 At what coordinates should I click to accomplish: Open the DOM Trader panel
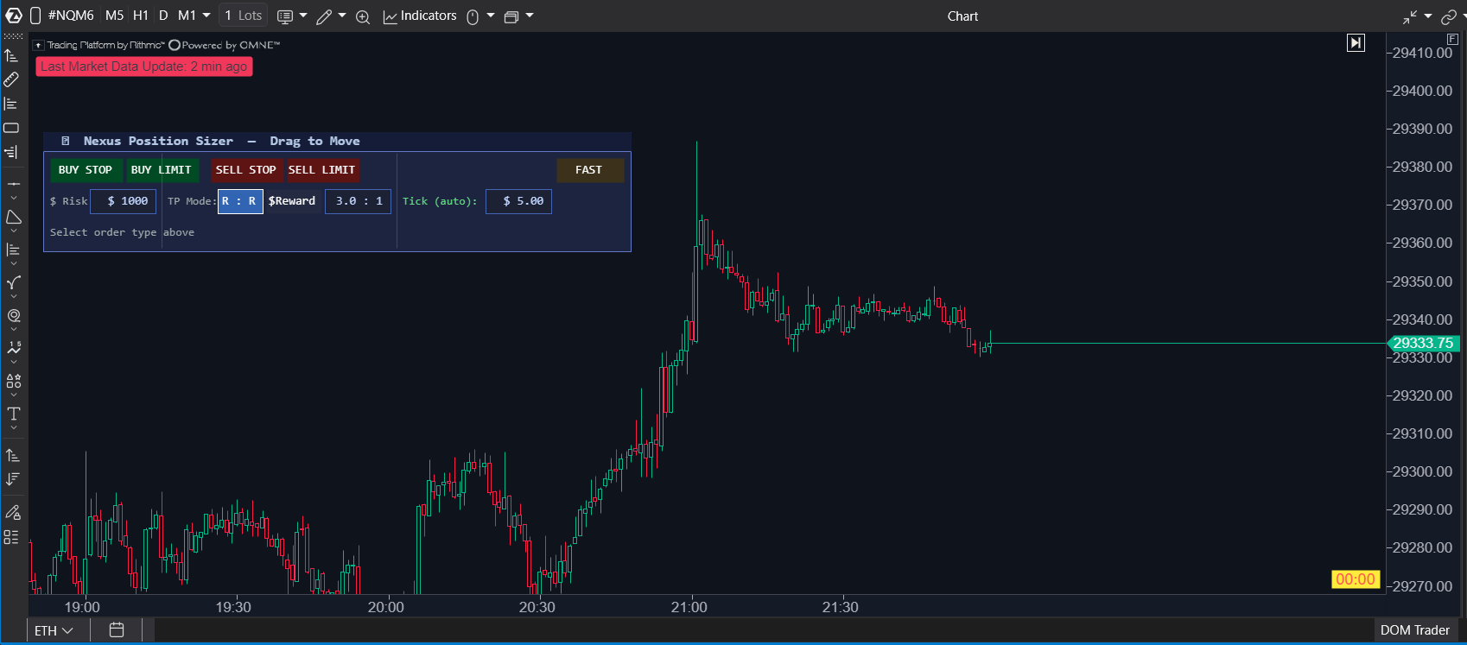(x=1415, y=630)
